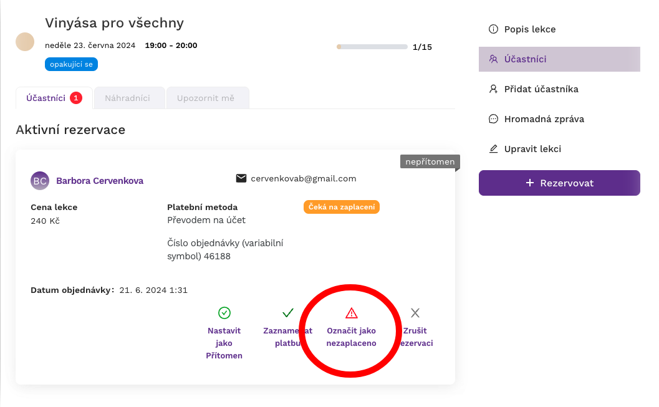This screenshot has width=659, height=407.
Task: Click the pencil icon for Upravit lekci
Action: tap(493, 149)
